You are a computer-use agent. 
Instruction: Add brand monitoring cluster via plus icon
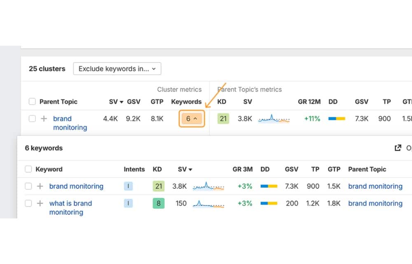pos(44,118)
